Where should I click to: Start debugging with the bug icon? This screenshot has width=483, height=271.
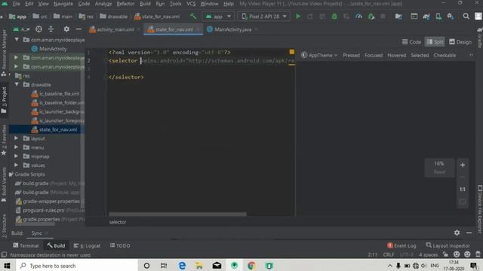pyautogui.click(x=334, y=17)
